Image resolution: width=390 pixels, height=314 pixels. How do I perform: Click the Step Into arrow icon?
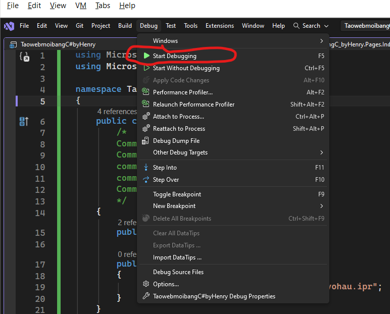coord(146,168)
